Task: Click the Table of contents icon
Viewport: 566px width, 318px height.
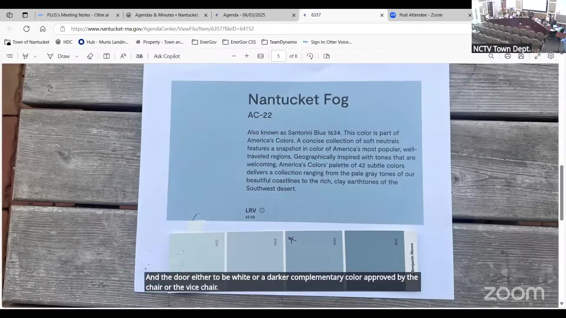Action: (9, 56)
